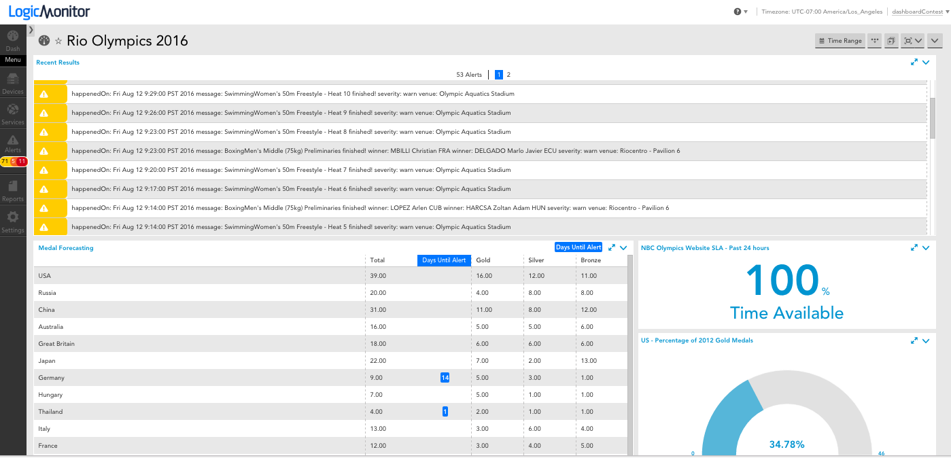The height and width of the screenshot is (458, 951).
Task: Click warning icon for MBILLI Christian boxing alert
Action: tap(44, 151)
